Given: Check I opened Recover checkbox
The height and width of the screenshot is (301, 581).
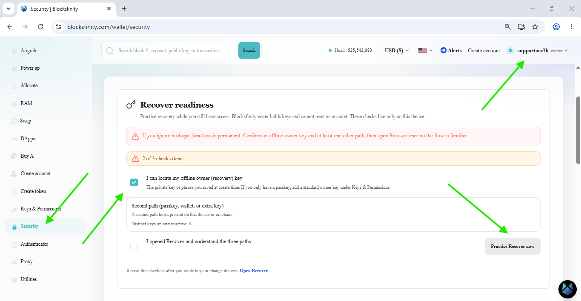Looking at the screenshot, I should 134,246.
